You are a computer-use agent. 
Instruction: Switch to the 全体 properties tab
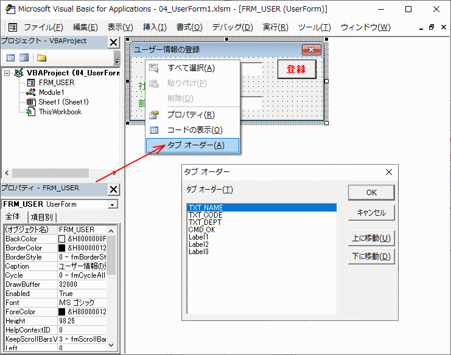point(14,216)
